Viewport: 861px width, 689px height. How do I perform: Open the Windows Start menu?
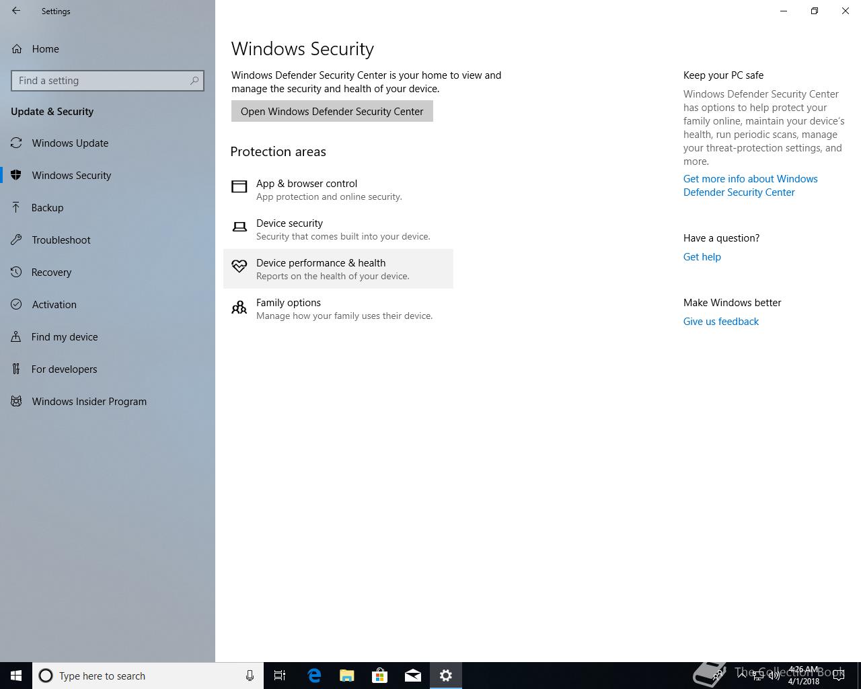click(x=16, y=676)
